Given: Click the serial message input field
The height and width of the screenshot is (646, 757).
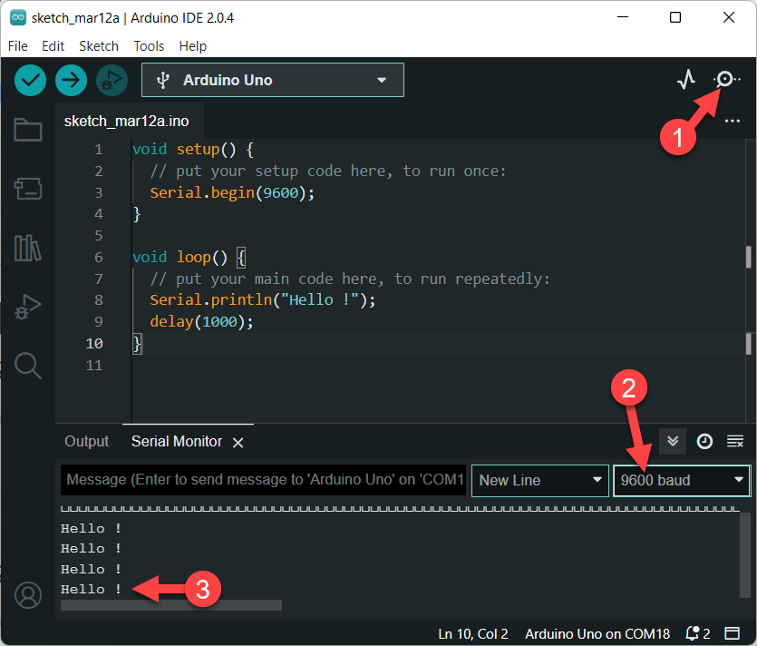Looking at the screenshot, I should [x=263, y=480].
